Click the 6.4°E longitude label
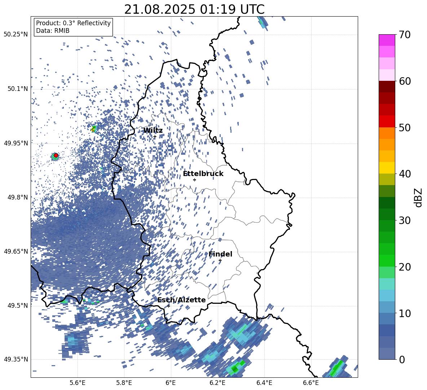The width and height of the screenshot is (427, 390). 264,383
